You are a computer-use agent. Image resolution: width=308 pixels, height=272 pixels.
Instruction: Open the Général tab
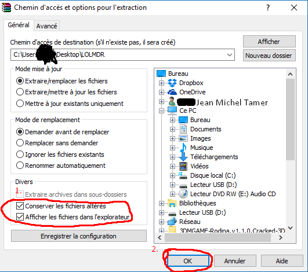pos(19,25)
